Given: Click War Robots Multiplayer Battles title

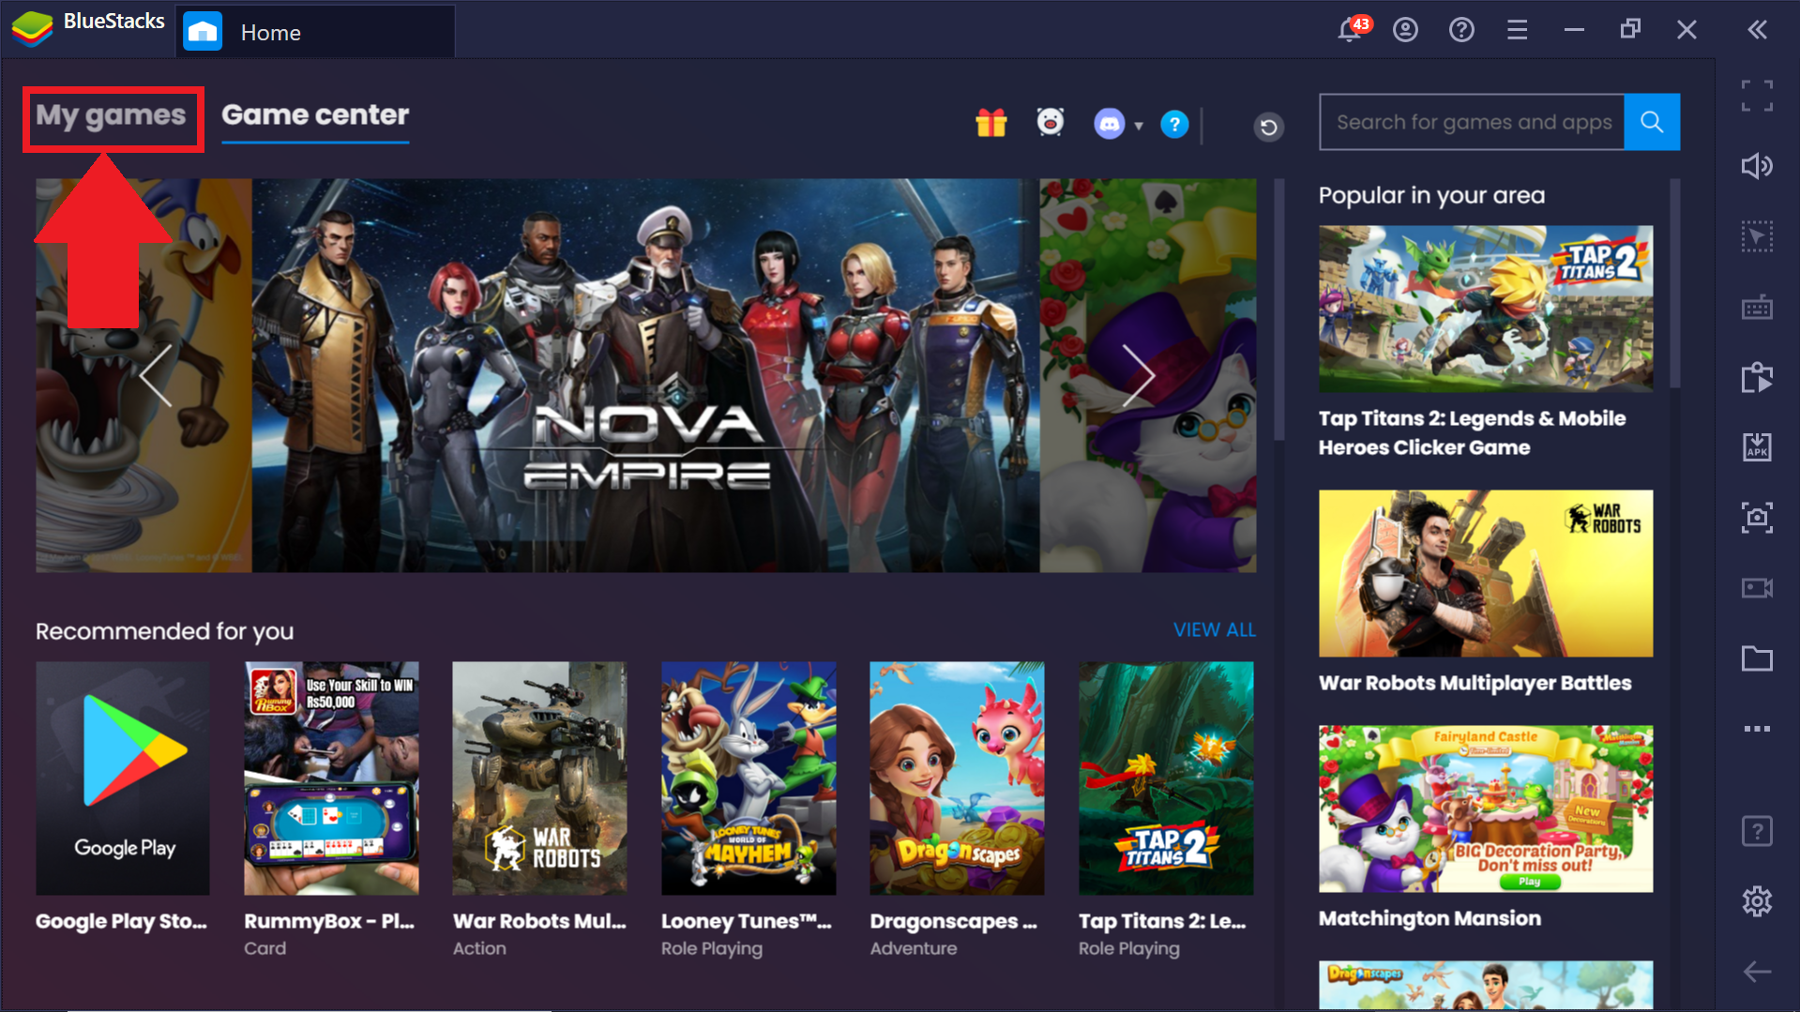Looking at the screenshot, I should click(1475, 683).
